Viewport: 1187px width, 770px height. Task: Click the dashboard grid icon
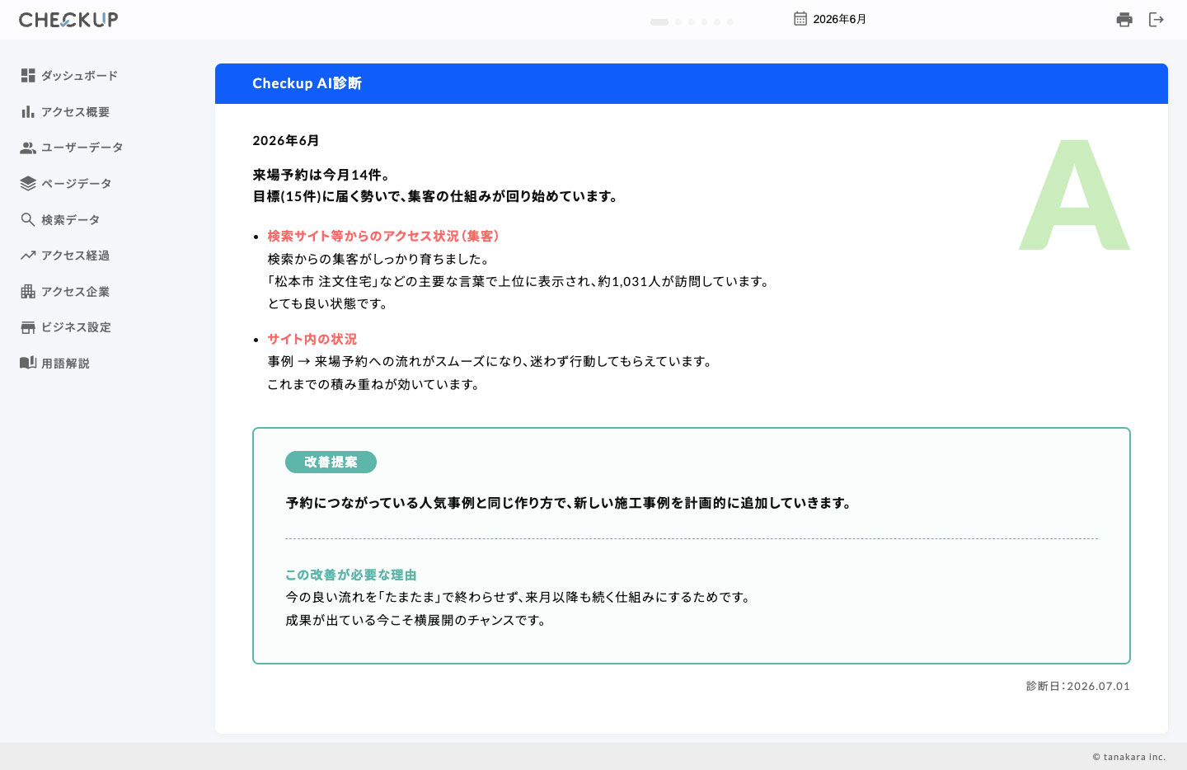pyautogui.click(x=28, y=75)
